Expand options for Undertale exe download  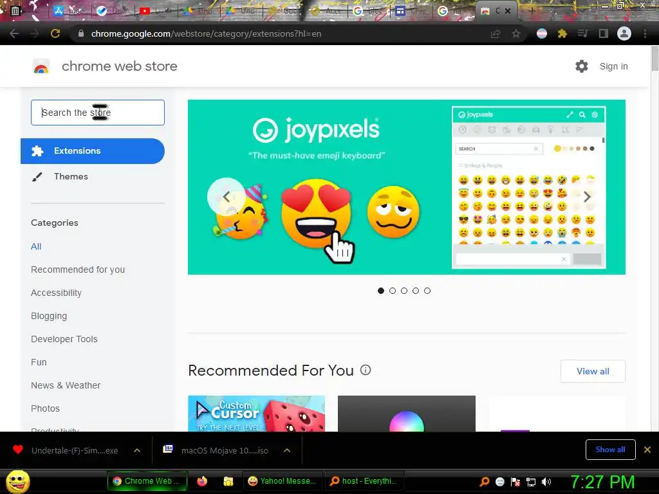[137, 450]
